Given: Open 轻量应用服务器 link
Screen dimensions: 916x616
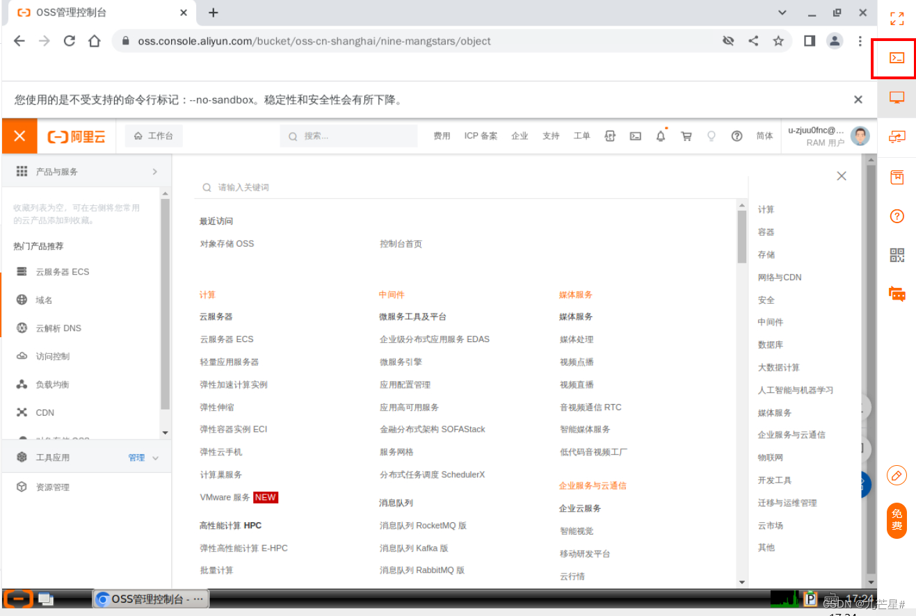Looking at the screenshot, I should (229, 362).
